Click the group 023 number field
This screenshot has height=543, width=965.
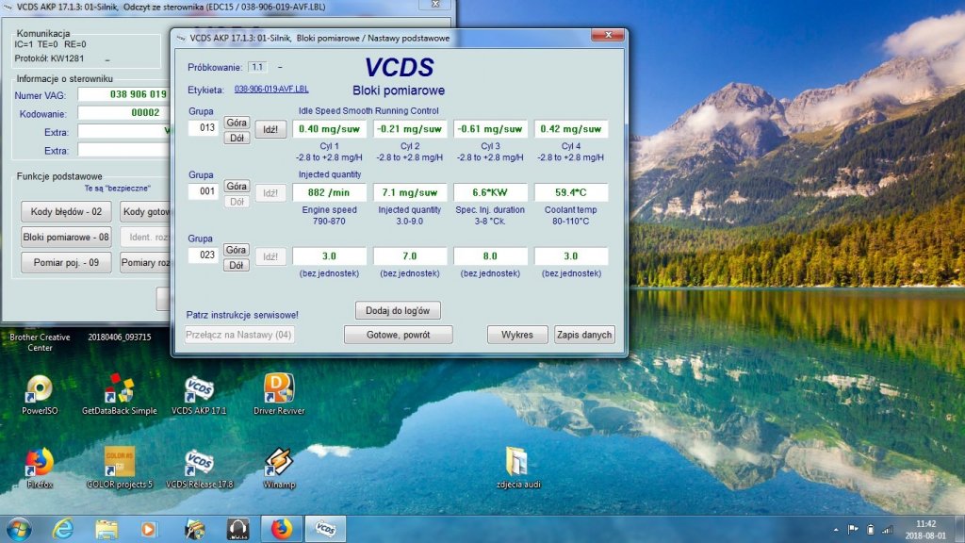204,255
